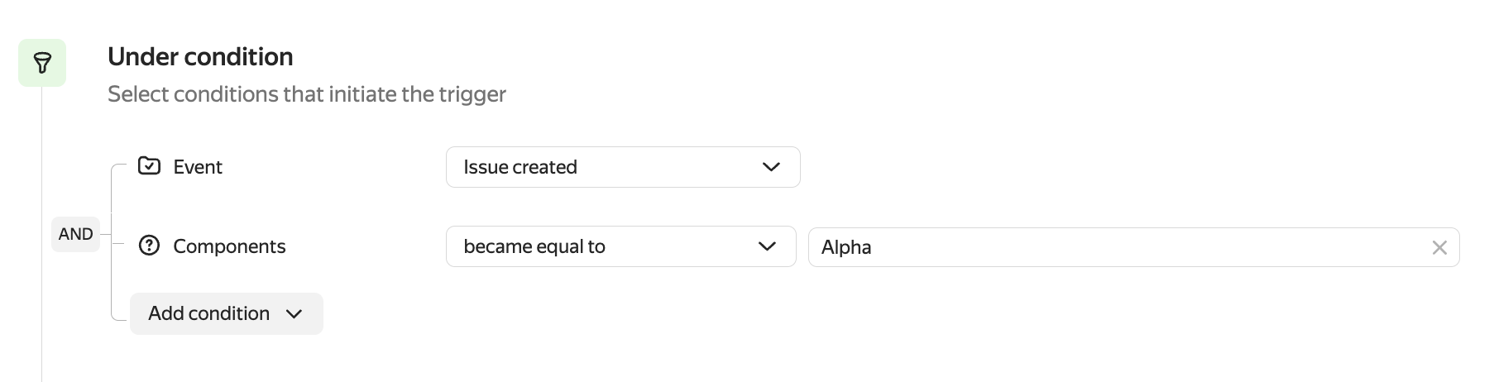1494x382 pixels.
Task: Click the arrow on Add condition
Action: click(294, 314)
